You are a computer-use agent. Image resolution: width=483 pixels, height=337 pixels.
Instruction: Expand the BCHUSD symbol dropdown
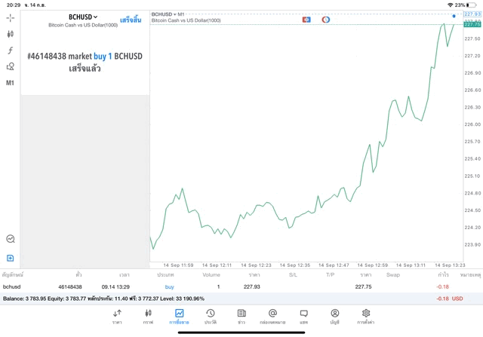point(83,17)
